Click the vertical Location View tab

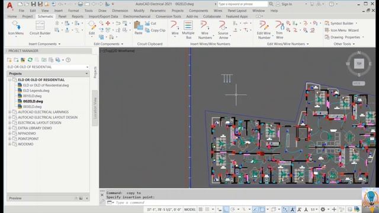[95, 108]
